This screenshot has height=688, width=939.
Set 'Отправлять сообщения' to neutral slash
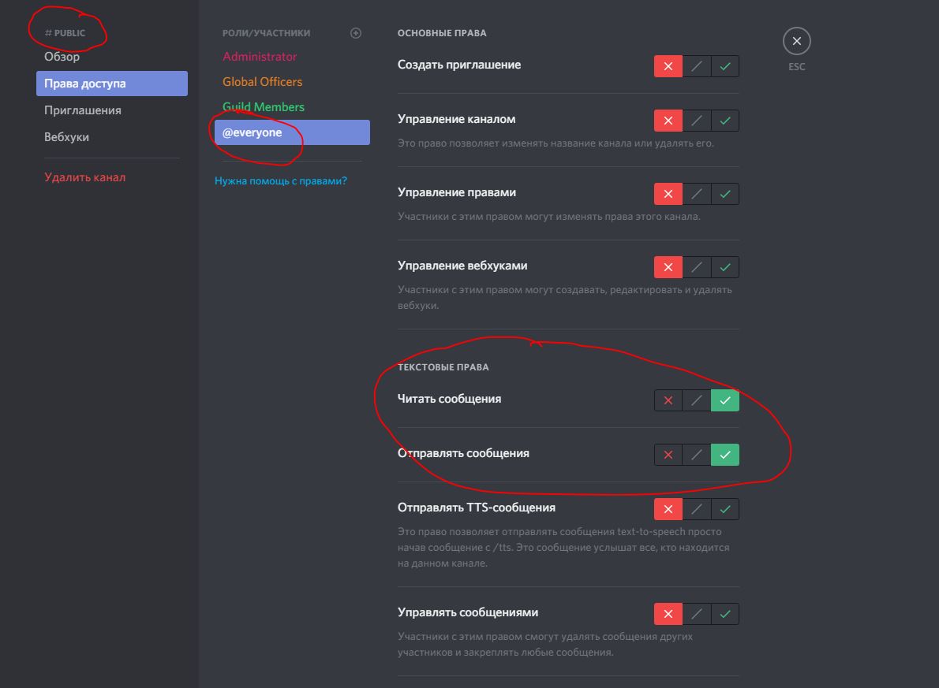[696, 455]
